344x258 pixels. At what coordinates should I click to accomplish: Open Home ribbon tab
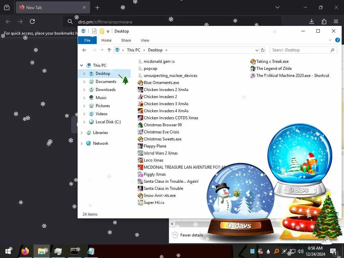(x=106, y=40)
